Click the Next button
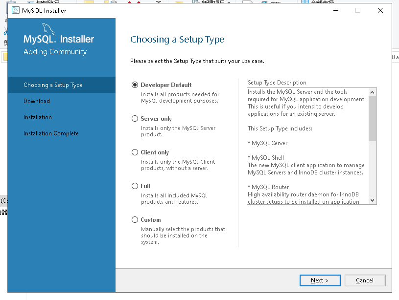 (x=320, y=280)
